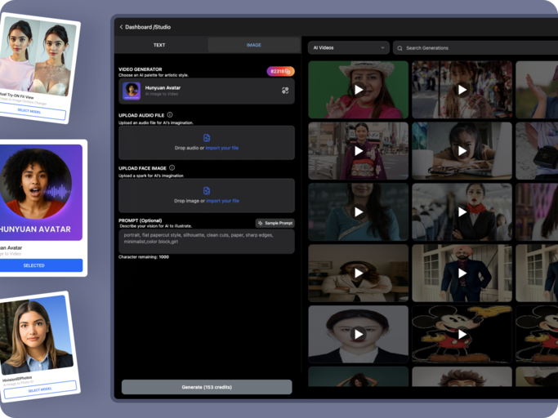Click the Sample Prompt button
558x418 pixels.
click(275, 223)
